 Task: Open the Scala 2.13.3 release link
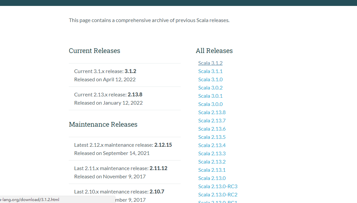[x=212, y=153]
